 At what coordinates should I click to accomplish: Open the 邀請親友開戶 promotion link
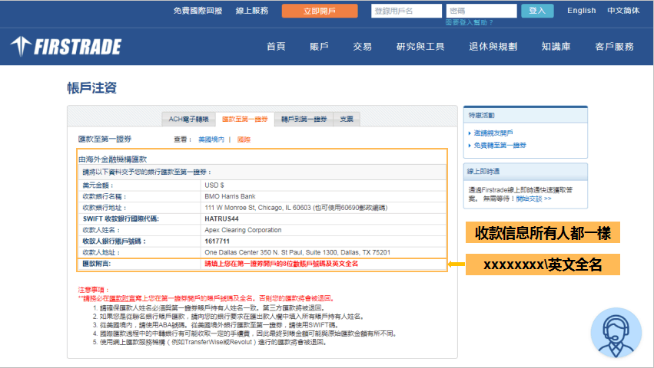click(493, 133)
